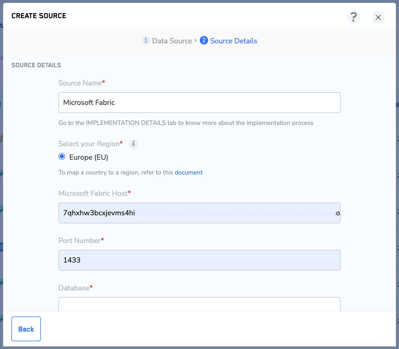Select the Europe (EU) region radio button
This screenshot has height=349, width=399.
tap(62, 156)
